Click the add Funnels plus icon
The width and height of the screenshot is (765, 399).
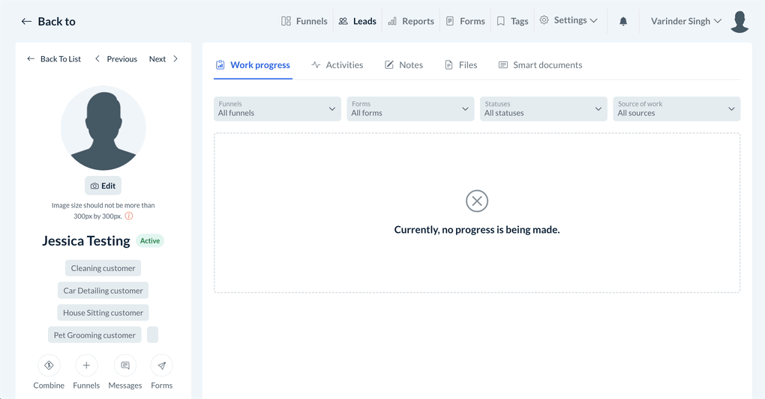(86, 365)
